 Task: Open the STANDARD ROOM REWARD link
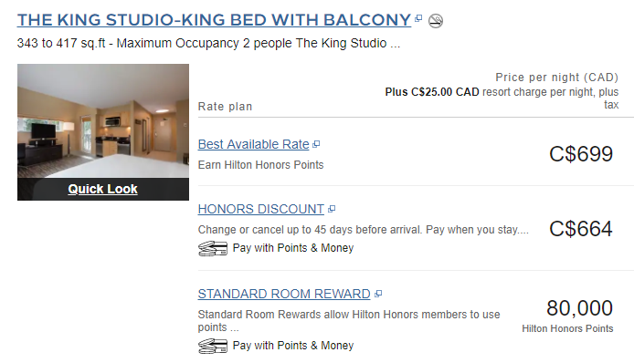click(284, 294)
